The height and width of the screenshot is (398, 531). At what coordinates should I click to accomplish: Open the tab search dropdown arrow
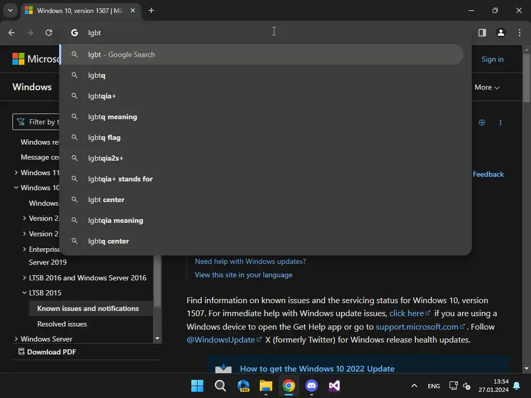[x=10, y=10]
